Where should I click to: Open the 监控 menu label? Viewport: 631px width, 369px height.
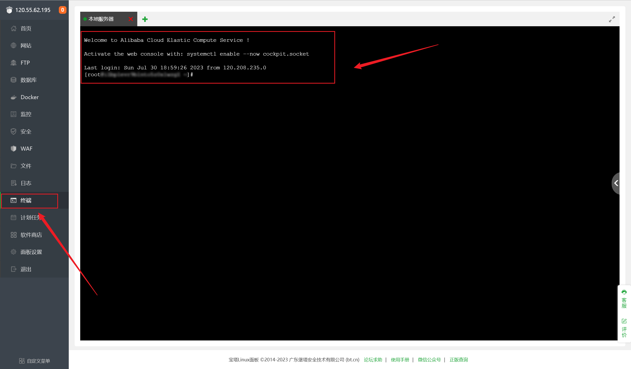[26, 114]
